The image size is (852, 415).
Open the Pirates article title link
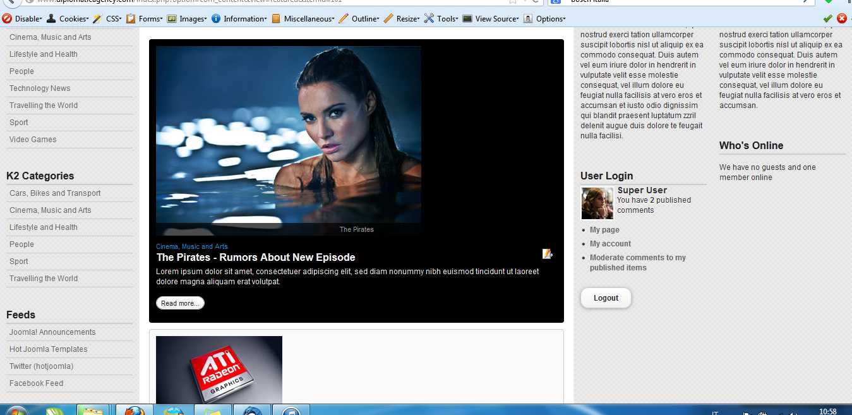[256, 257]
